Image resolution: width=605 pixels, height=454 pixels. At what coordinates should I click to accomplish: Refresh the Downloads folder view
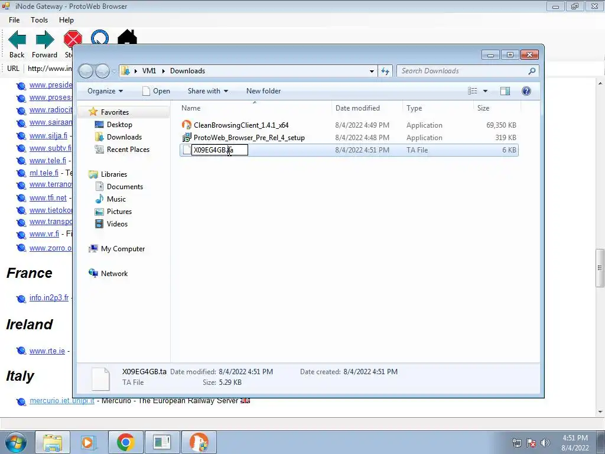pos(385,71)
